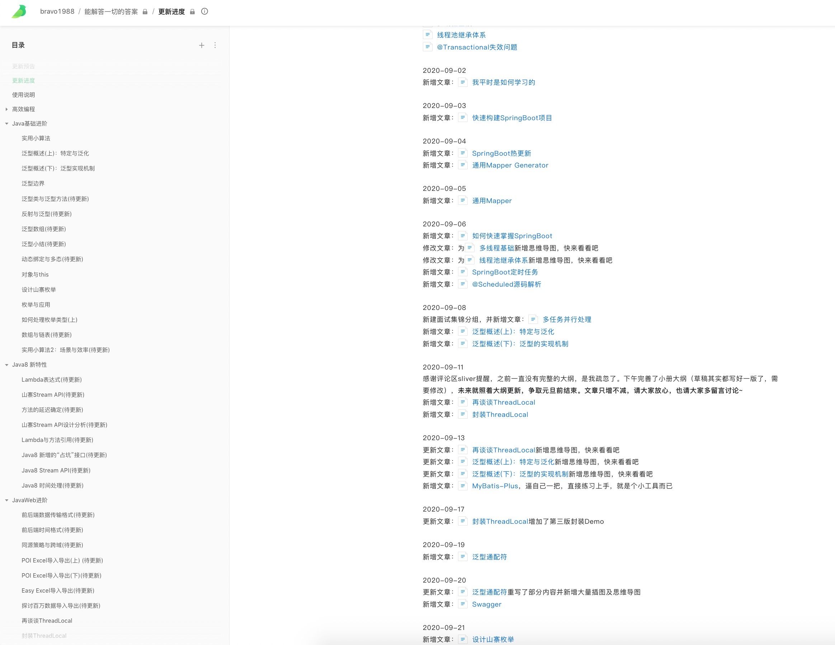
Task: Collapse the Java基础进阶 section
Action: (6, 123)
